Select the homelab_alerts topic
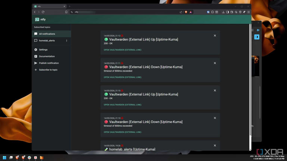This screenshot has width=287, height=161. pos(49,41)
